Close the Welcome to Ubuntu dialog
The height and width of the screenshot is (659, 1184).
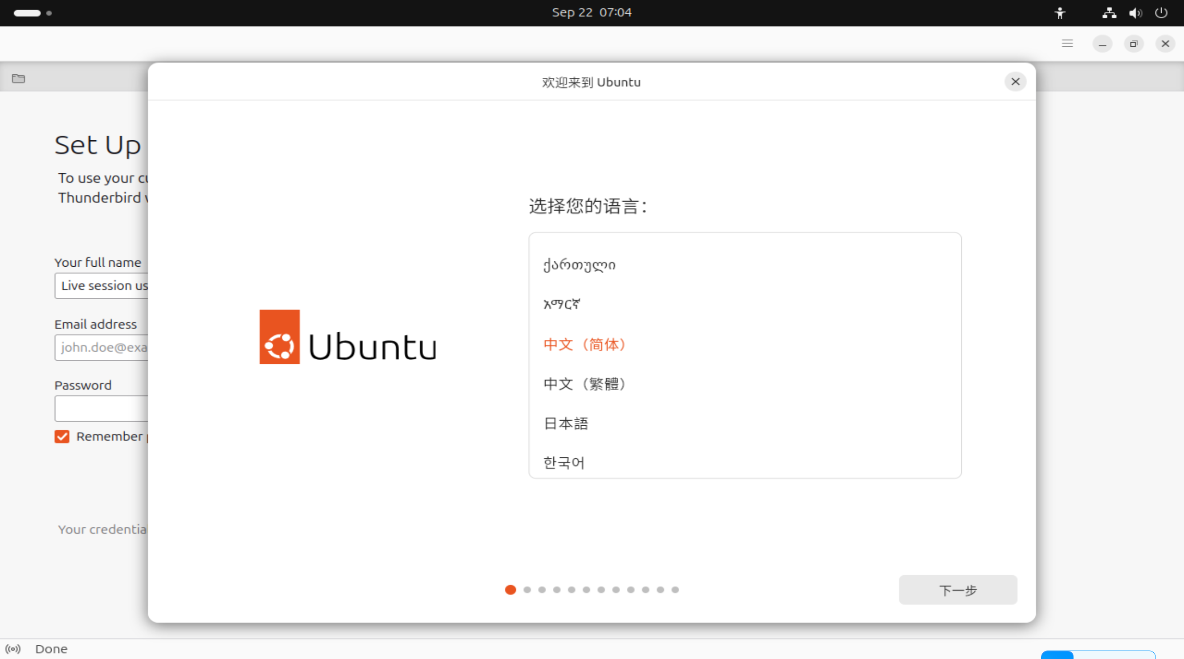pyautogui.click(x=1015, y=82)
